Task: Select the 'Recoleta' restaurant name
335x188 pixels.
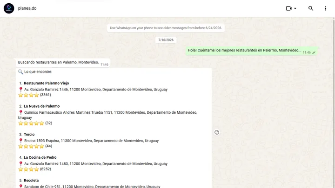Action: coord(31,181)
